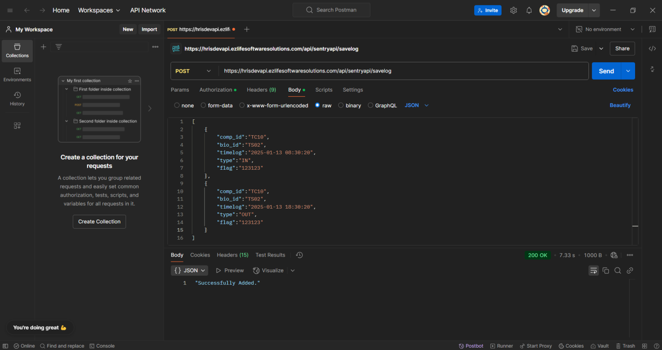Screen dimensions: 662x350
Task: Open the environment quick look icon
Action: [652, 29]
